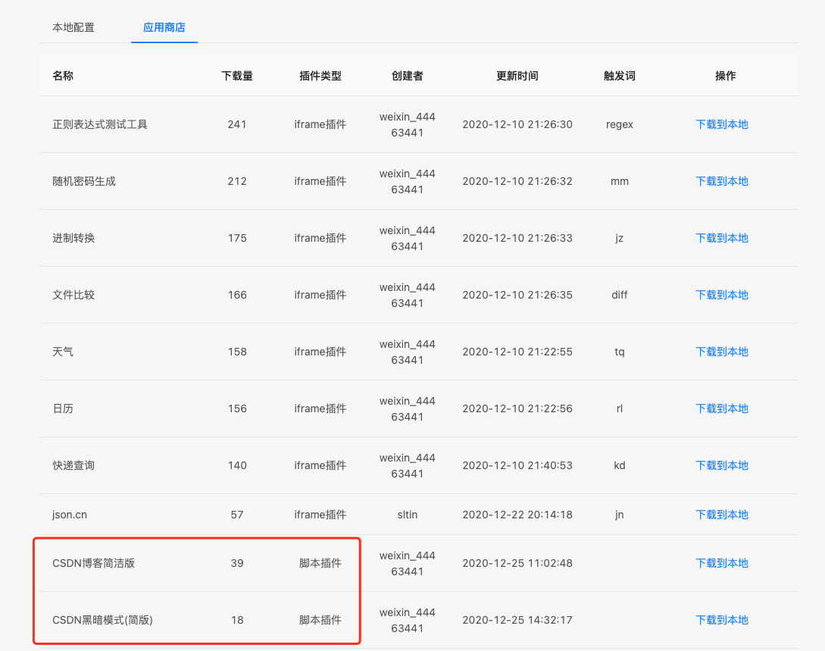Select the 随机密码生成 name cell
This screenshot has width=825, height=651.
84,181
